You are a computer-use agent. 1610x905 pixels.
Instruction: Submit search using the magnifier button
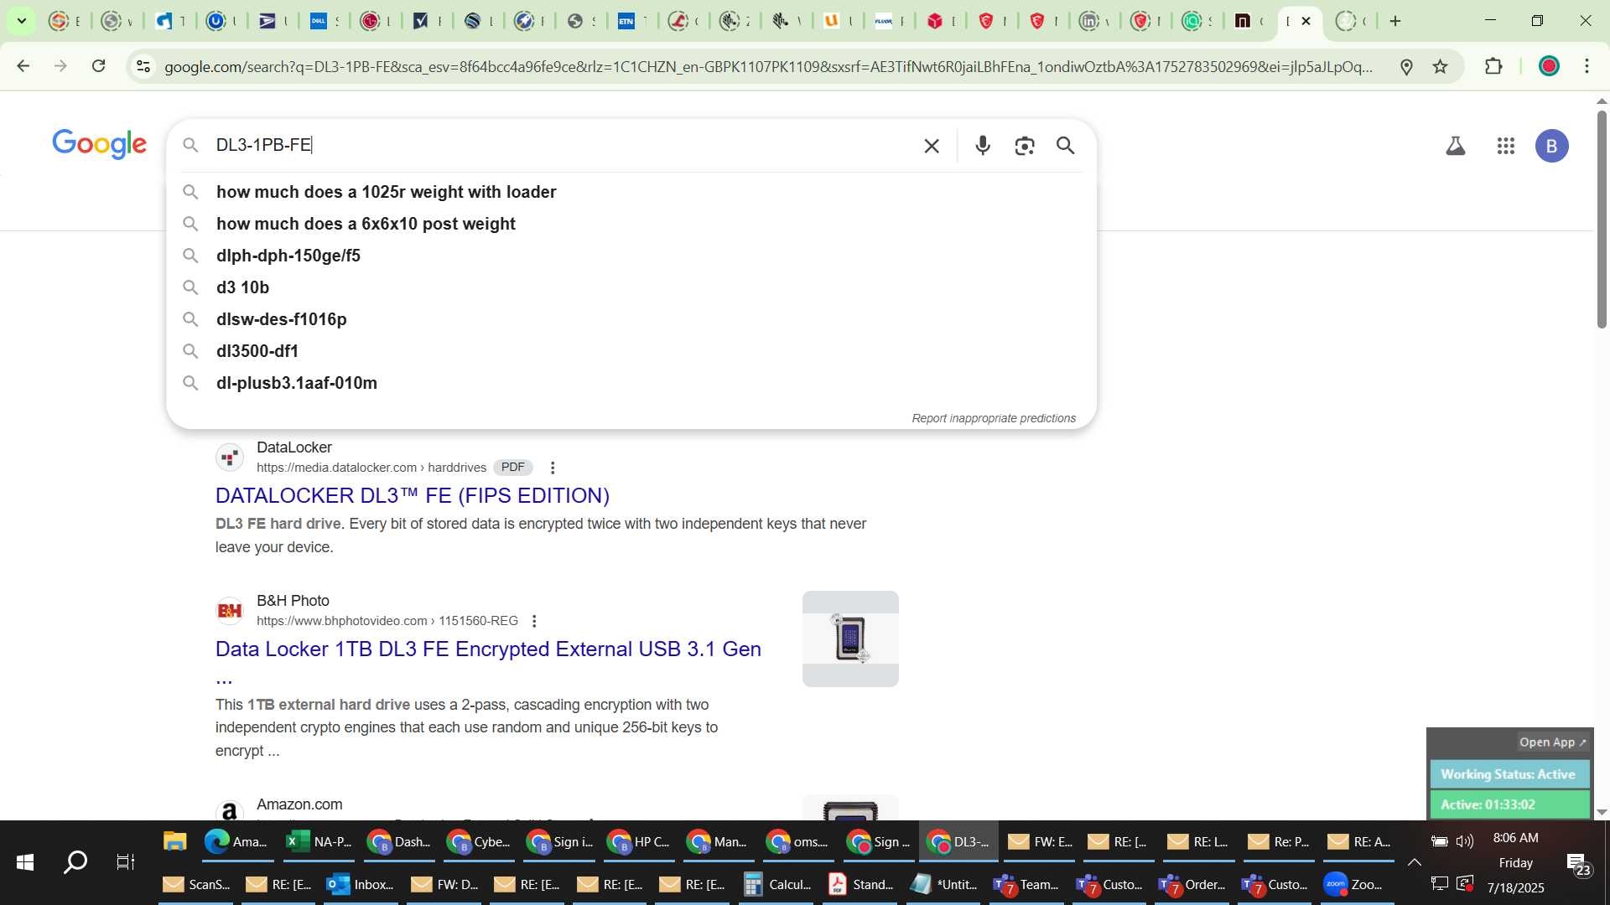pos(1065,146)
